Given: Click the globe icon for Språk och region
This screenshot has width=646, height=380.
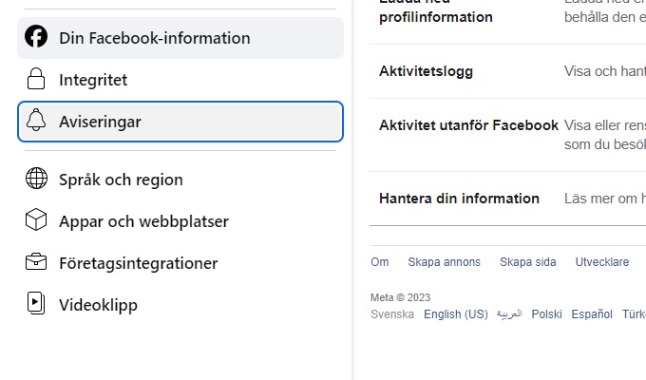Looking at the screenshot, I should pos(36,178).
